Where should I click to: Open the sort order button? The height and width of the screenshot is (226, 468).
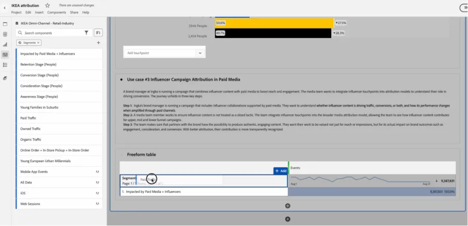pos(98,33)
